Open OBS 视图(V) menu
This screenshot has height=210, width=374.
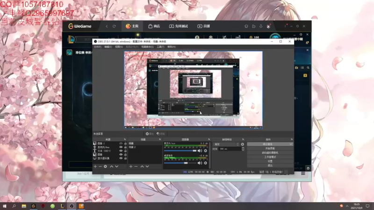pyautogui.click(x=119, y=47)
